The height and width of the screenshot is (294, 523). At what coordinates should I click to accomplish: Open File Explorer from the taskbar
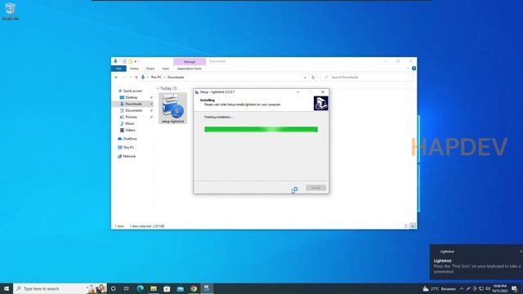pyautogui.click(x=154, y=288)
